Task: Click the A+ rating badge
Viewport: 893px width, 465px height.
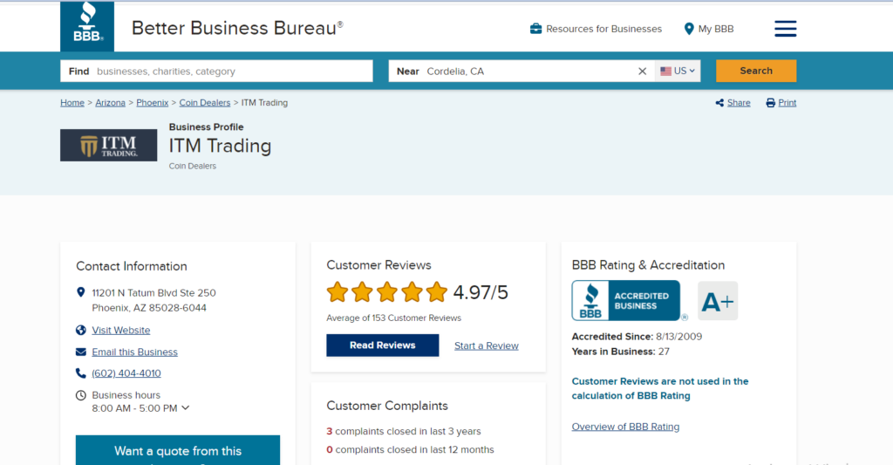Action: (x=718, y=301)
